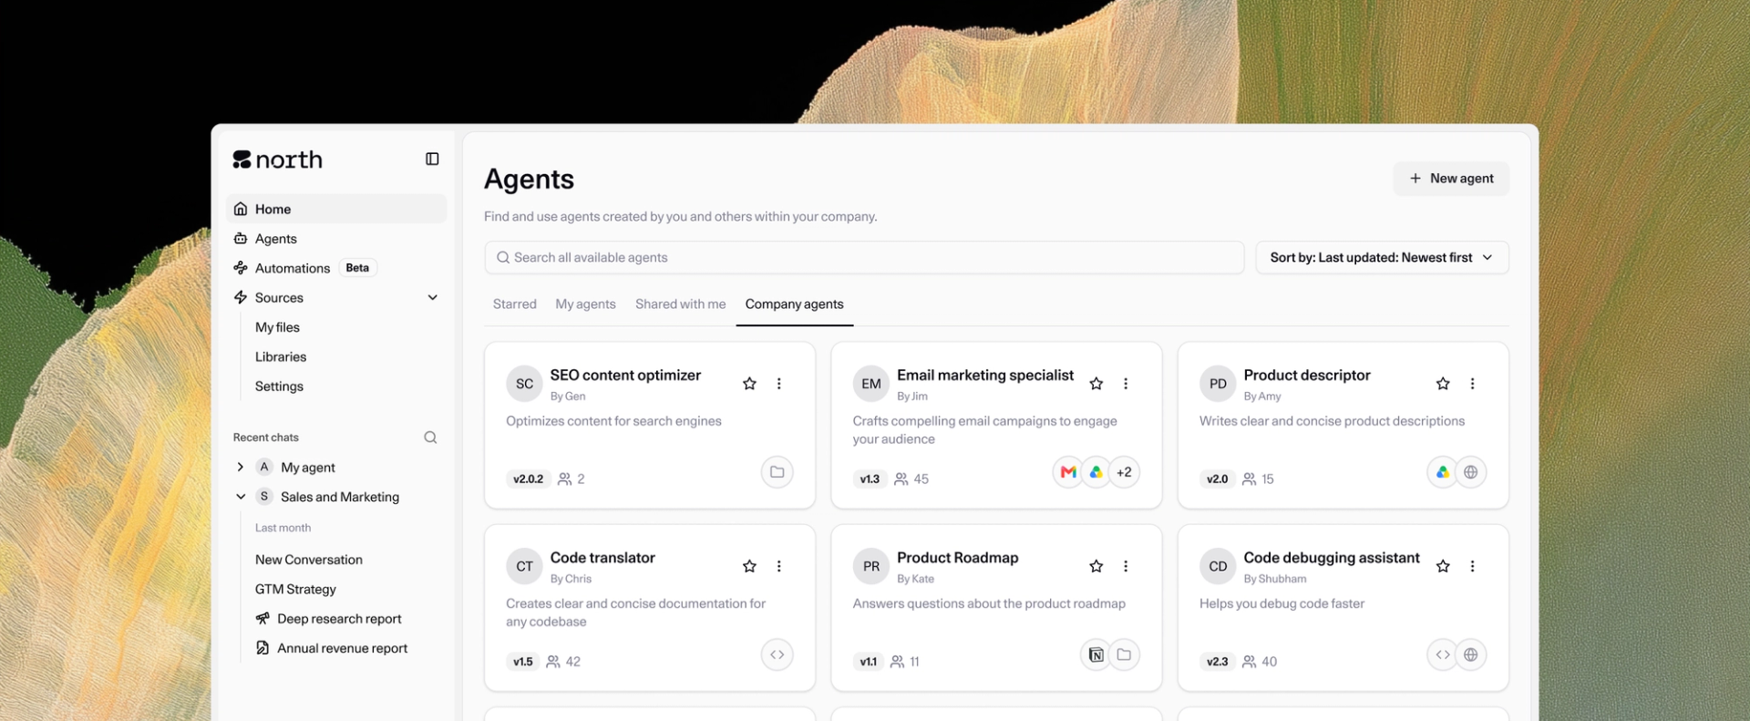Open the Product descriptor agent title
The width and height of the screenshot is (1750, 721).
tap(1307, 376)
